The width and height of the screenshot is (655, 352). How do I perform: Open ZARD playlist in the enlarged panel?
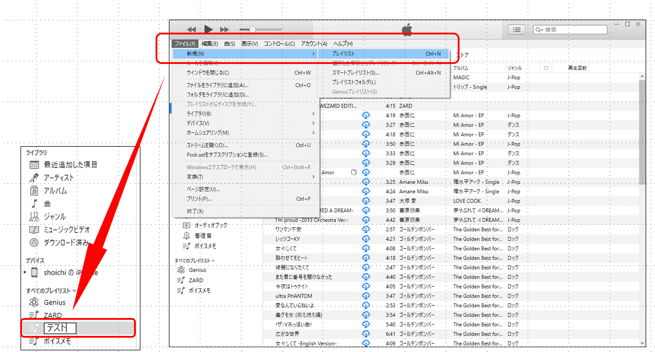click(45, 315)
